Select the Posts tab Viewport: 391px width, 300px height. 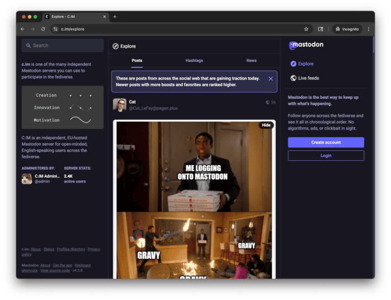(x=137, y=60)
